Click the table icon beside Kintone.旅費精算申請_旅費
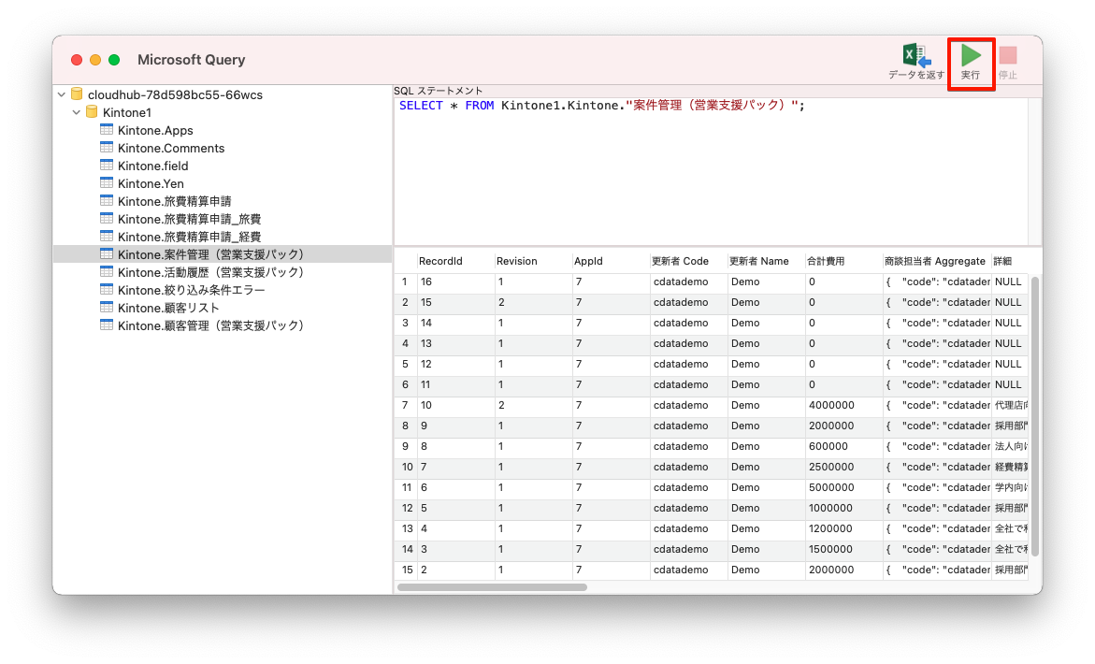1095x664 pixels. tap(107, 219)
